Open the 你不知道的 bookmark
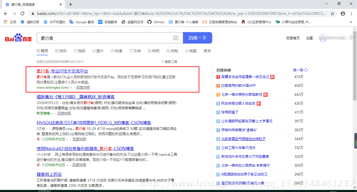 point(54,22)
